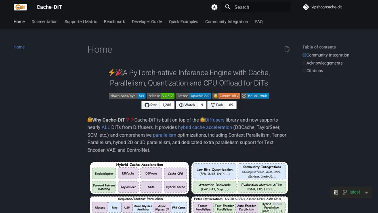Click the branch icon beside latest
The image size is (378, 213).
[345, 192]
